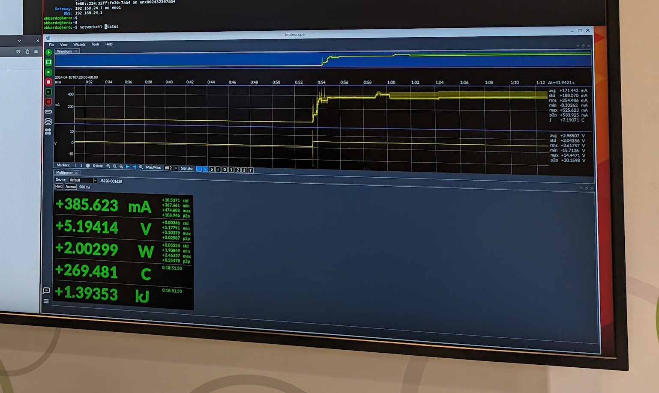Open the hamburger settings icon at sidebar bottom
This screenshot has width=659, height=393.
pyautogui.click(x=46, y=301)
